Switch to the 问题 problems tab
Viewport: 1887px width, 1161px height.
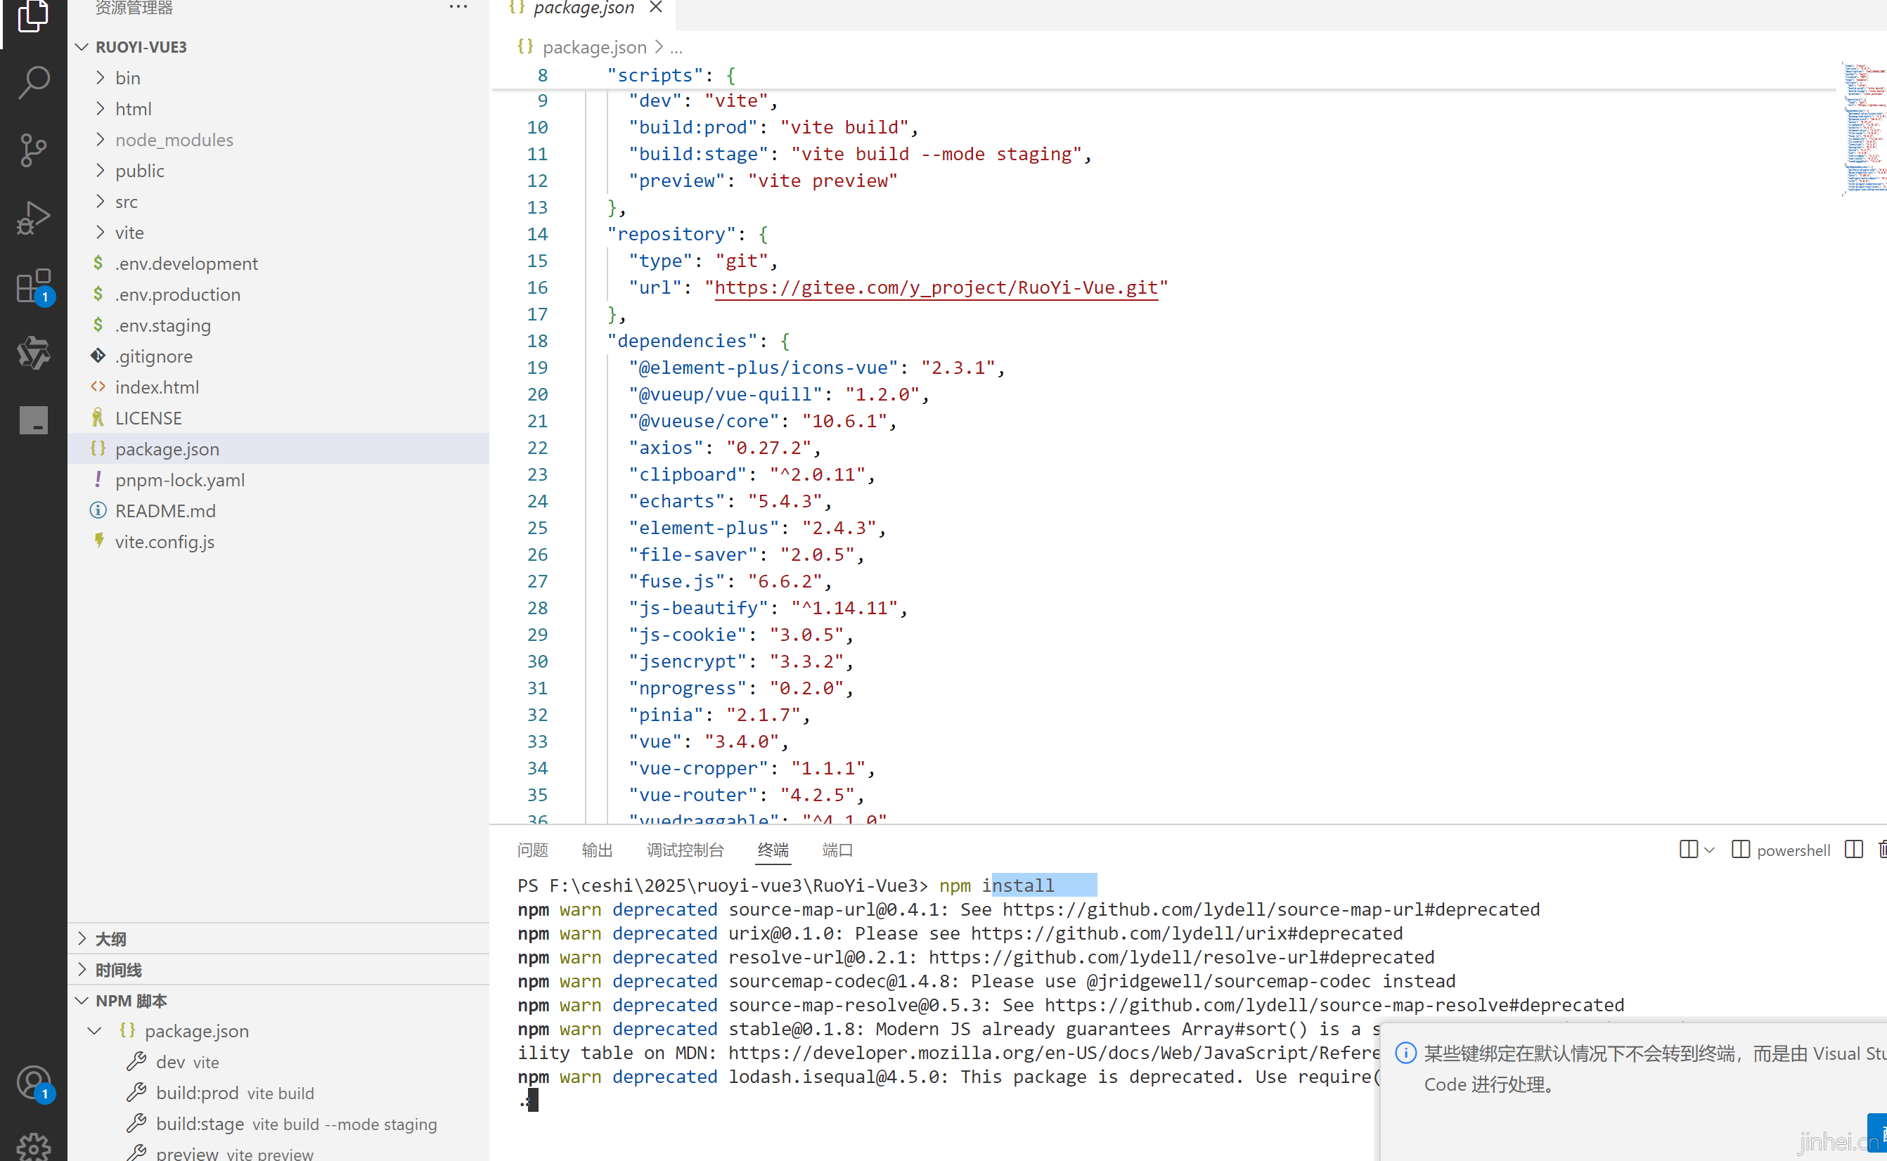532,850
